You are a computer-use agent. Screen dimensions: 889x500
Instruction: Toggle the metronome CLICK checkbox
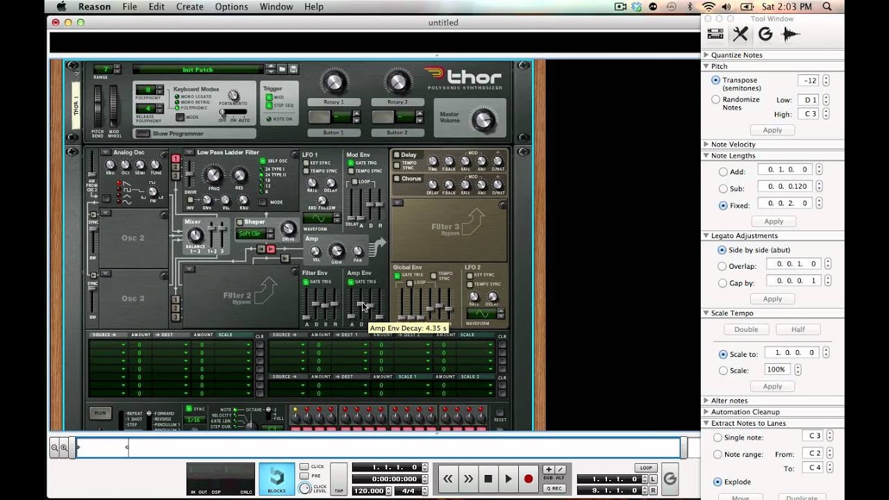(304, 467)
